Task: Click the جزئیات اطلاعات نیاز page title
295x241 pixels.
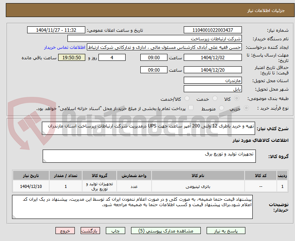Action: click(266, 10)
